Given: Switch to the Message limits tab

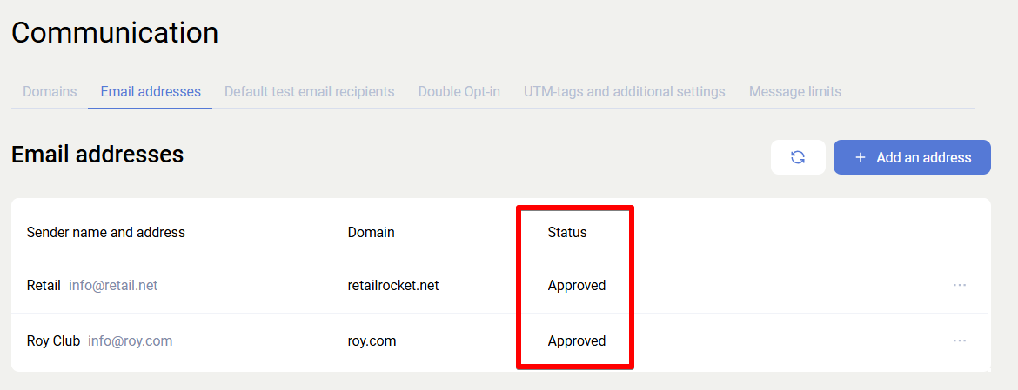Looking at the screenshot, I should coord(795,91).
